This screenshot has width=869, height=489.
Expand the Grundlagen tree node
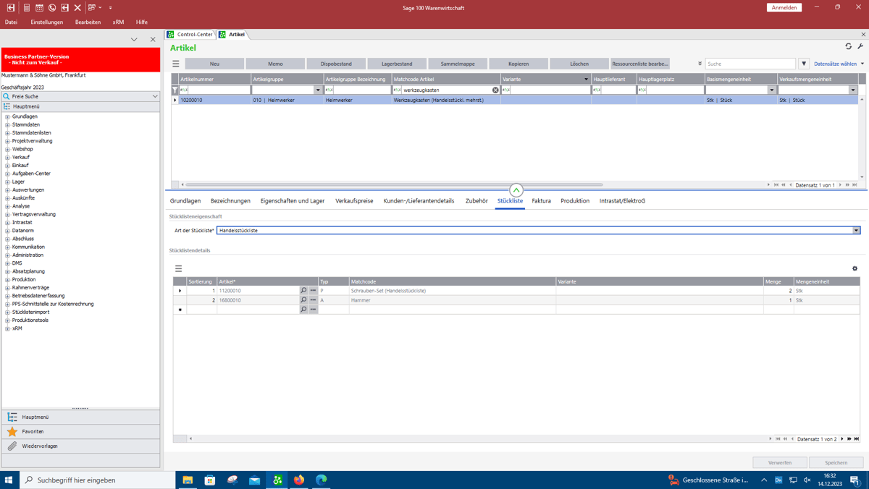point(7,116)
